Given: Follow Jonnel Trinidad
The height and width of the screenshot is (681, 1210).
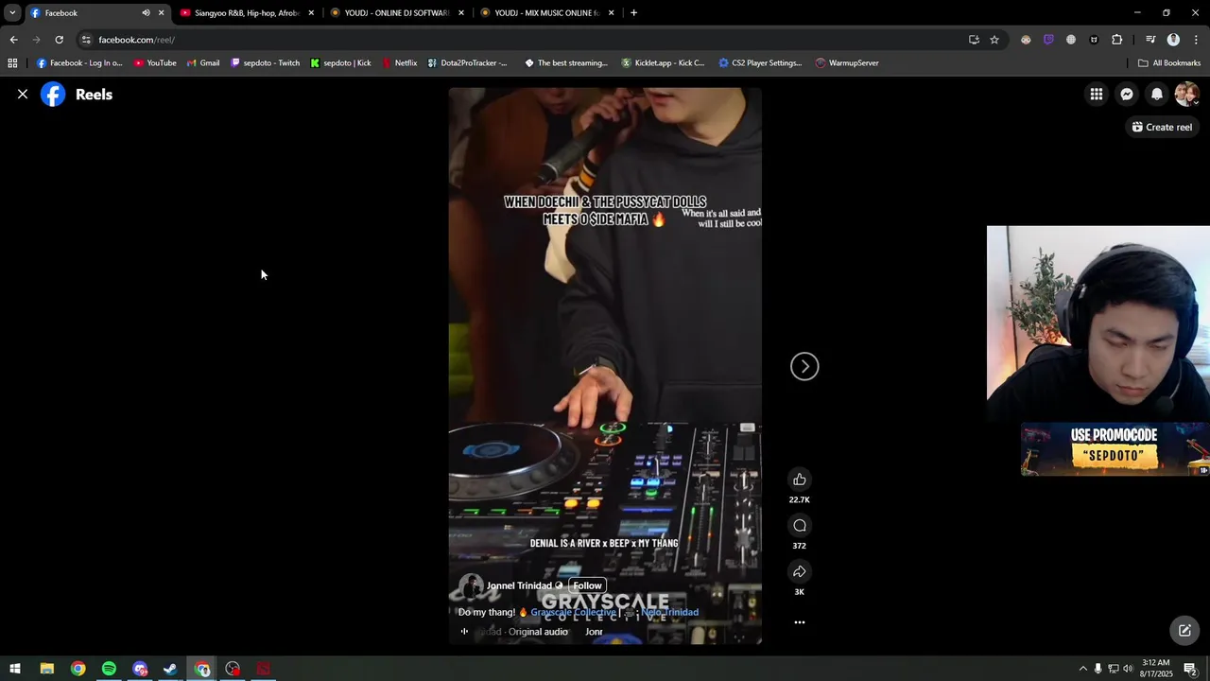Looking at the screenshot, I should [x=587, y=585].
